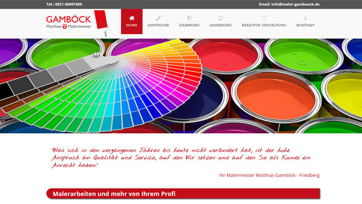Image resolution: width=362 pixels, height=204 pixels.
Task: Click the shield icon above Dämmung
Action: 189,18
